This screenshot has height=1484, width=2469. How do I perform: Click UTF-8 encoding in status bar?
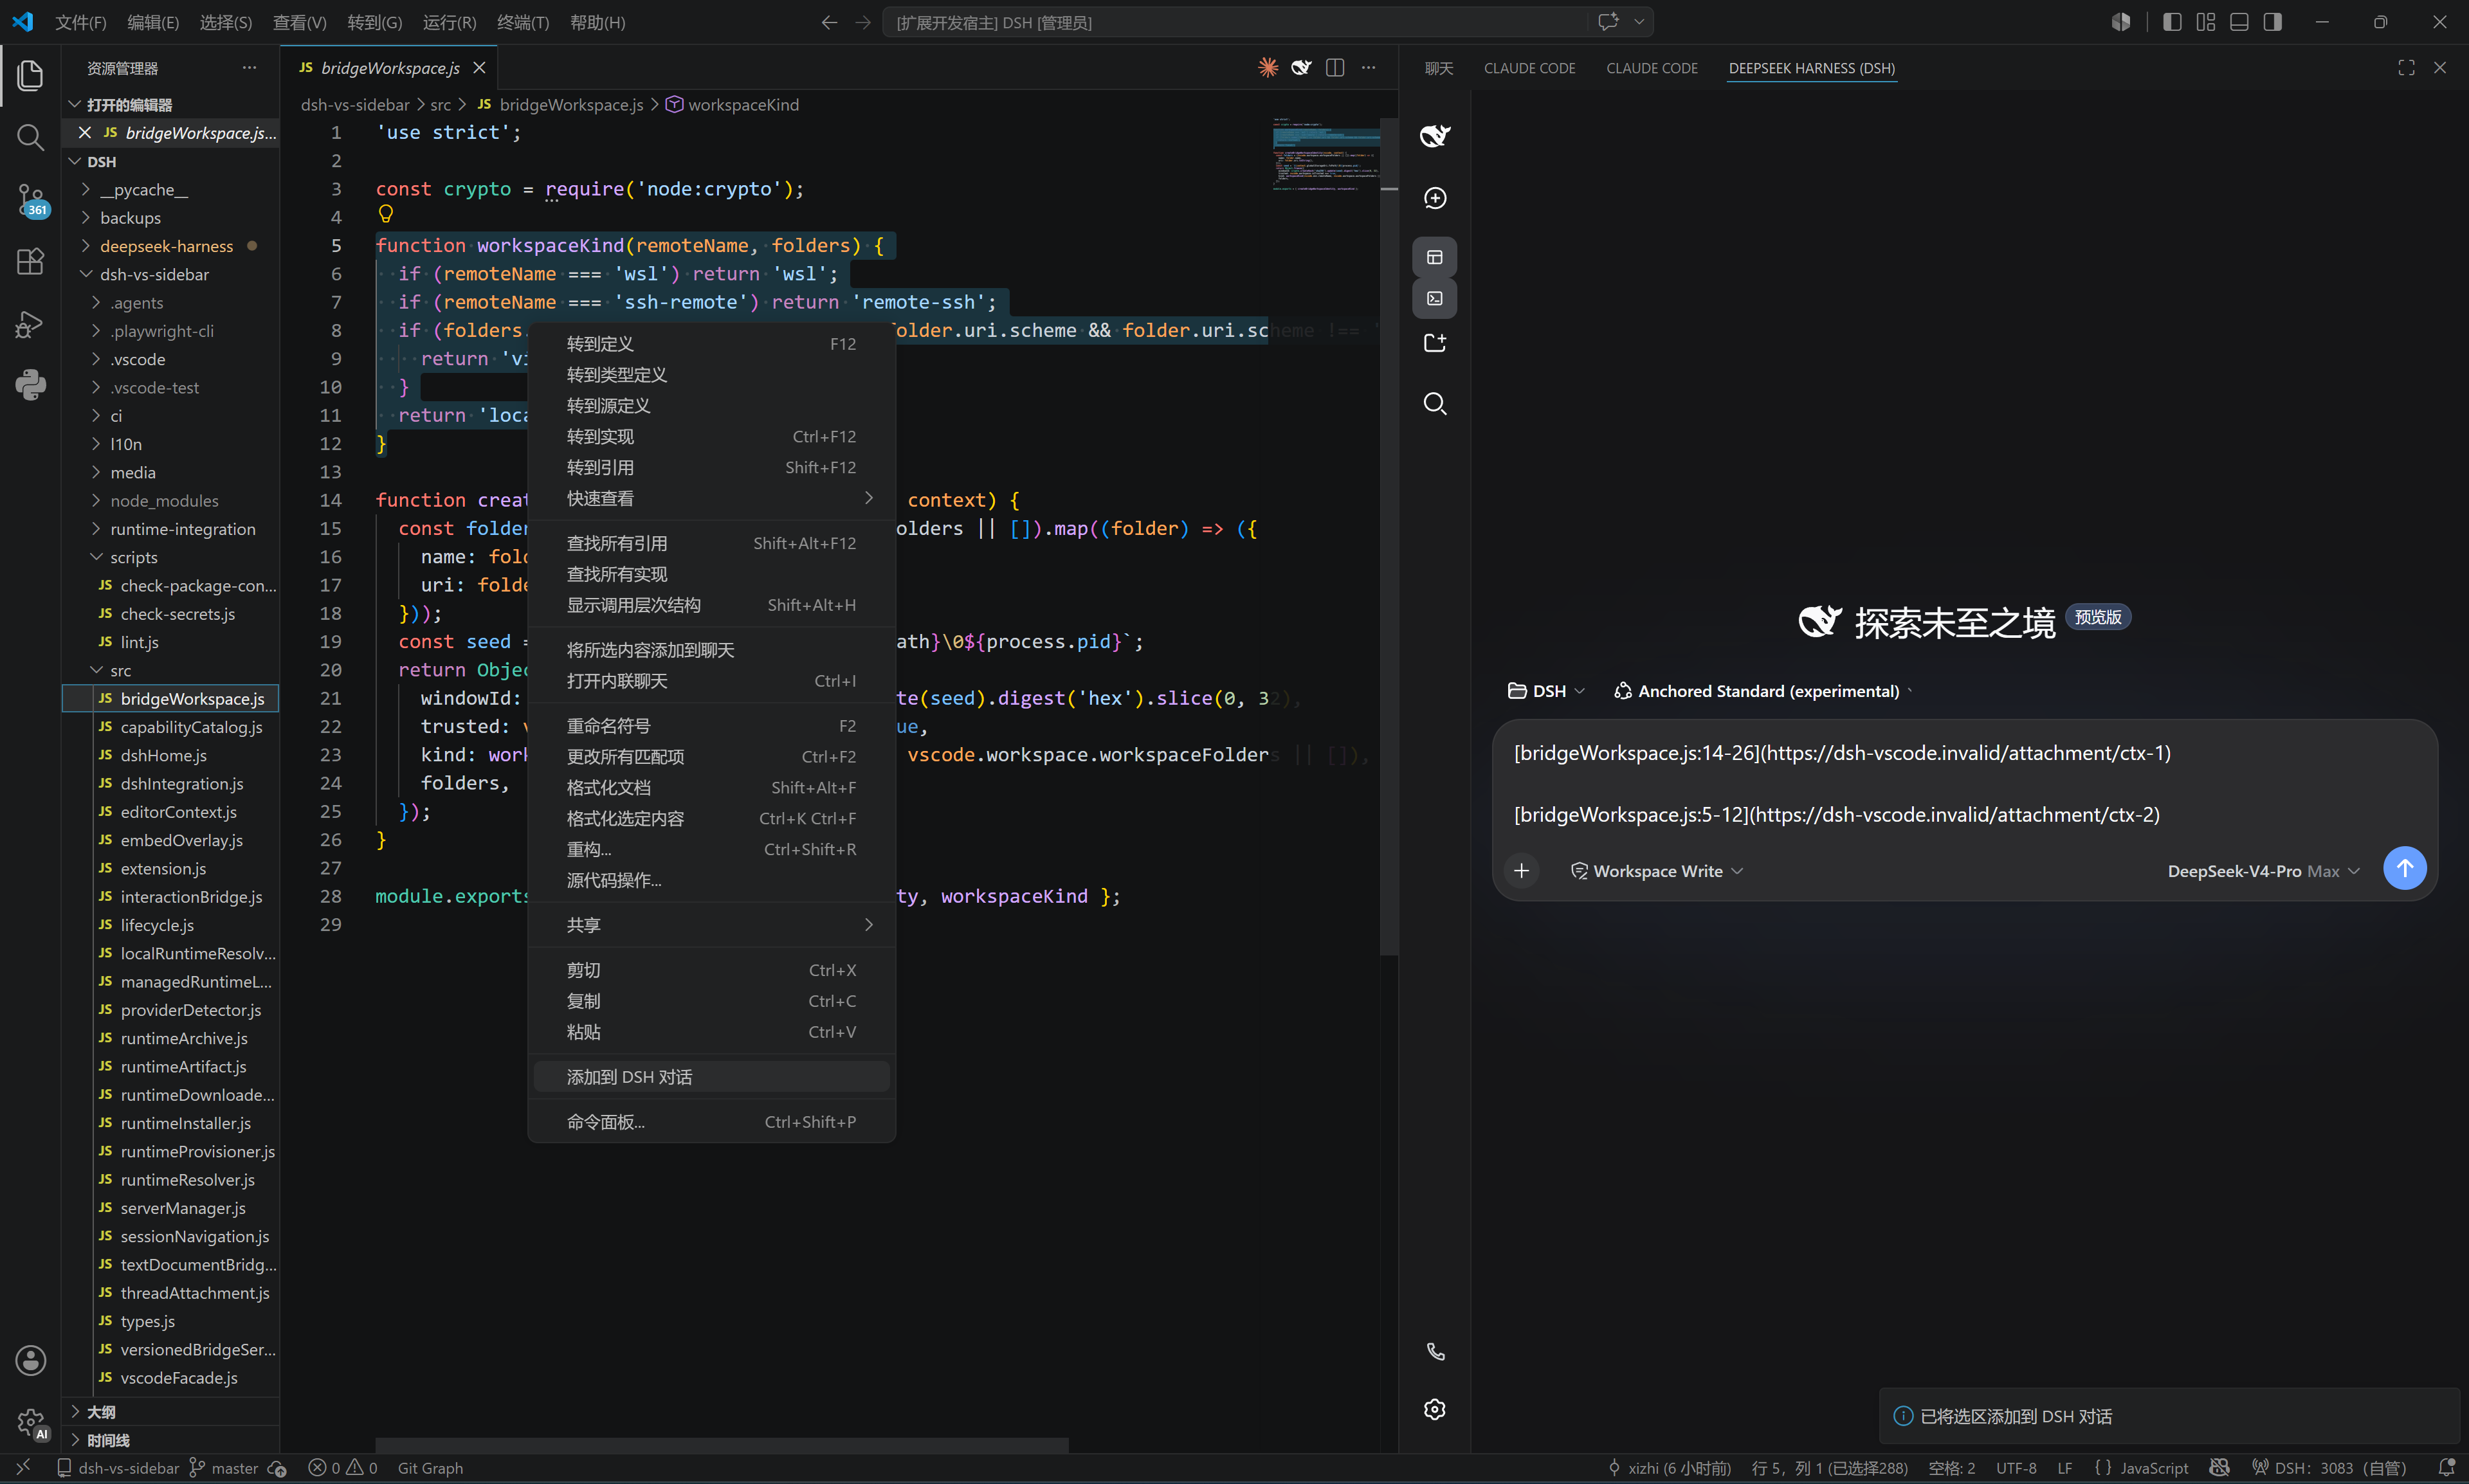(2016, 1468)
